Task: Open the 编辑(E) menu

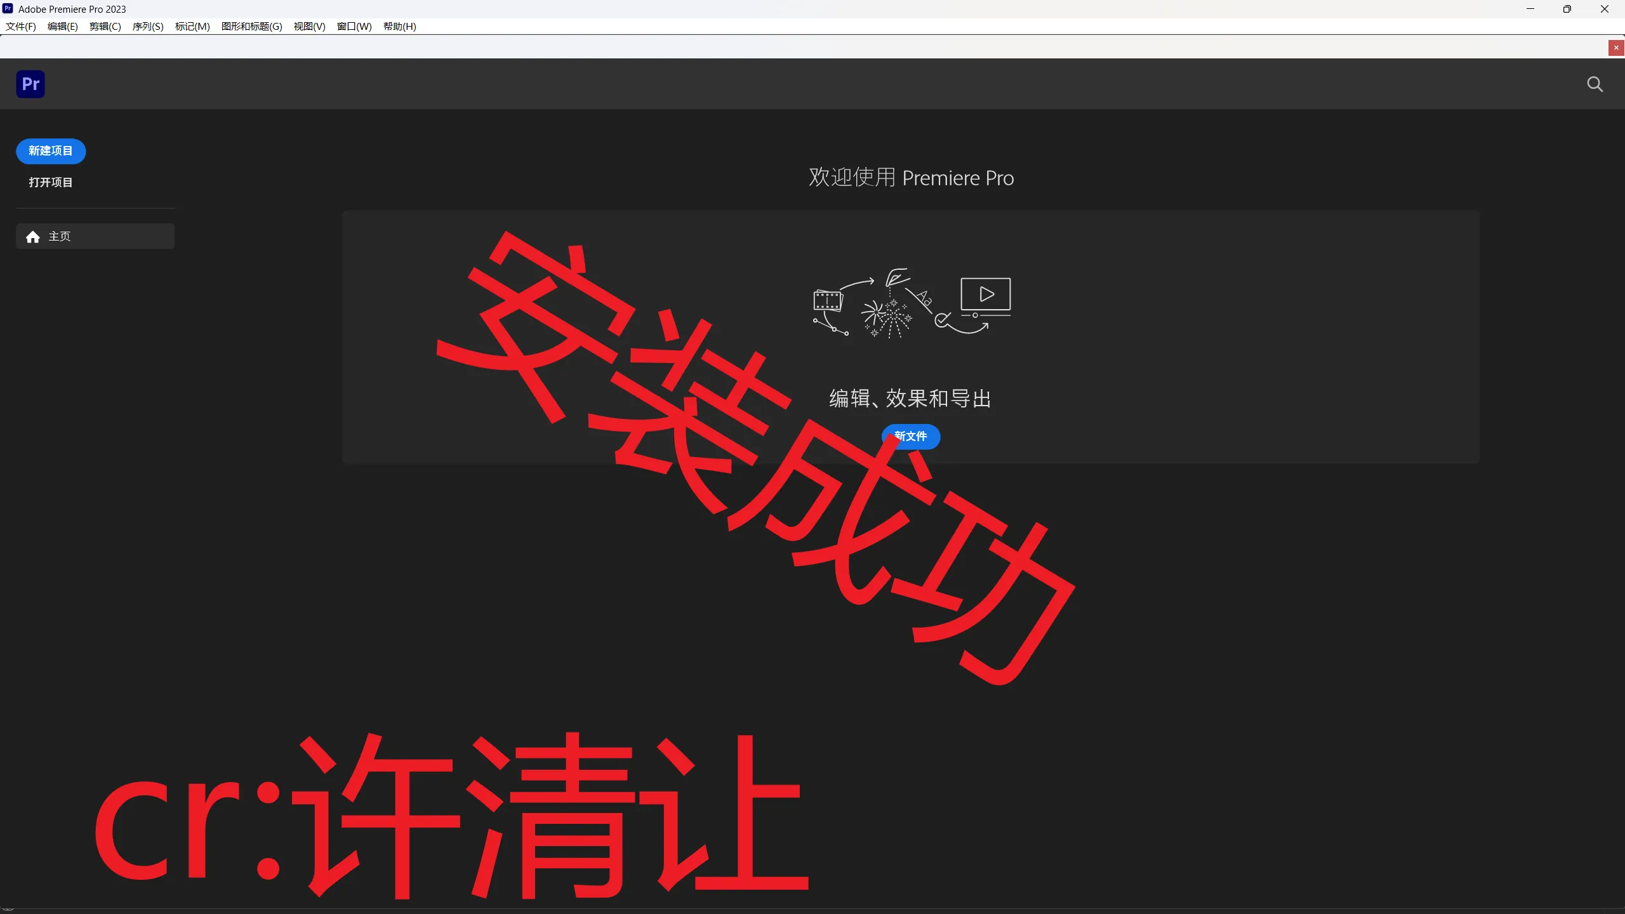Action: 63,26
